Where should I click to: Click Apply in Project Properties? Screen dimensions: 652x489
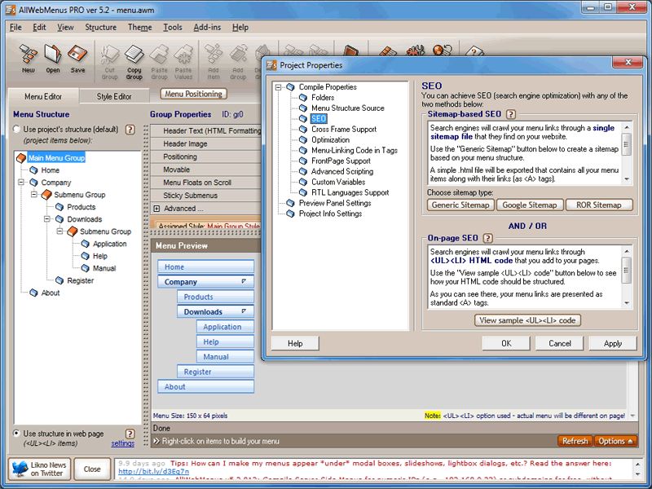click(x=613, y=343)
